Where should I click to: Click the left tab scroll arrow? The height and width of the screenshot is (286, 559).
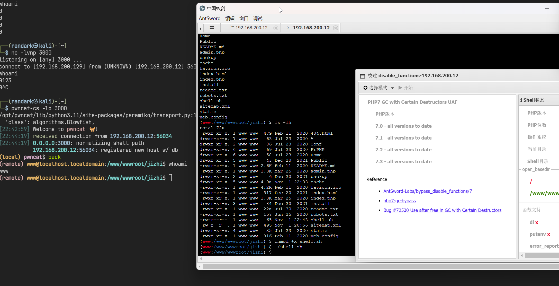click(201, 28)
